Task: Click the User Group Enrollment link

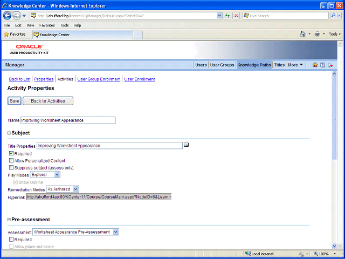Action: point(99,79)
